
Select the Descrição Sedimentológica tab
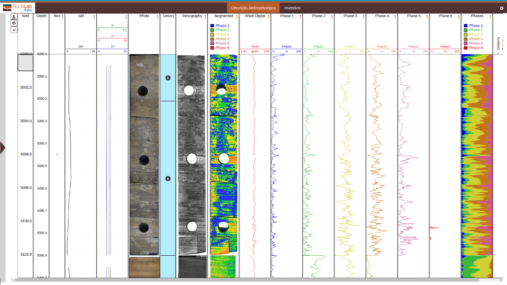[x=253, y=8]
